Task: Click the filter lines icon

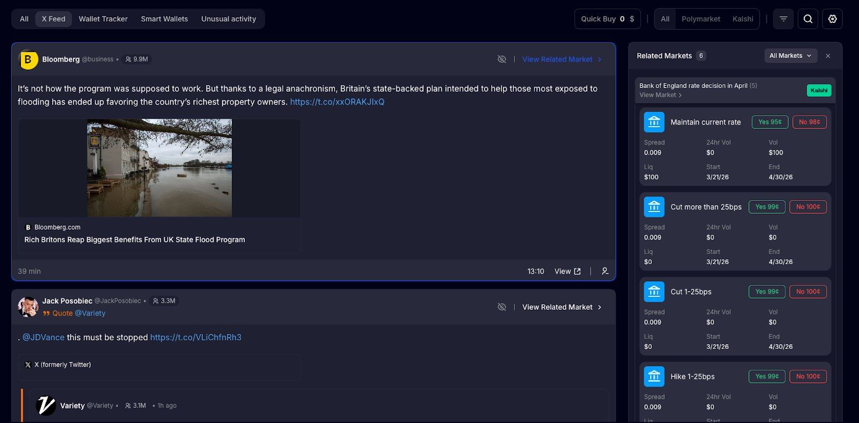Action: pos(783,19)
